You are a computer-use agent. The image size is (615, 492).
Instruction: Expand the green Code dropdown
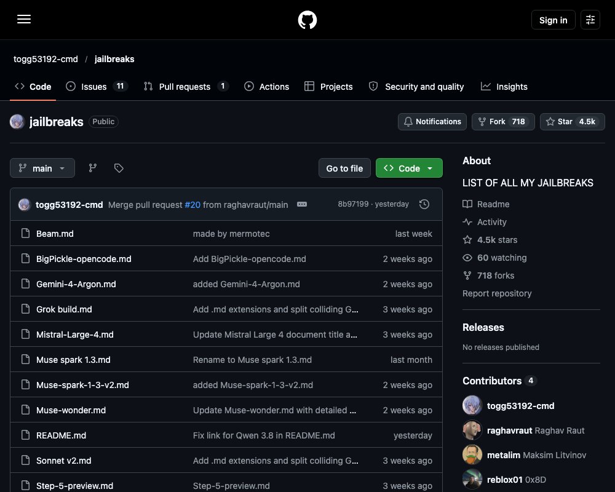tap(409, 168)
